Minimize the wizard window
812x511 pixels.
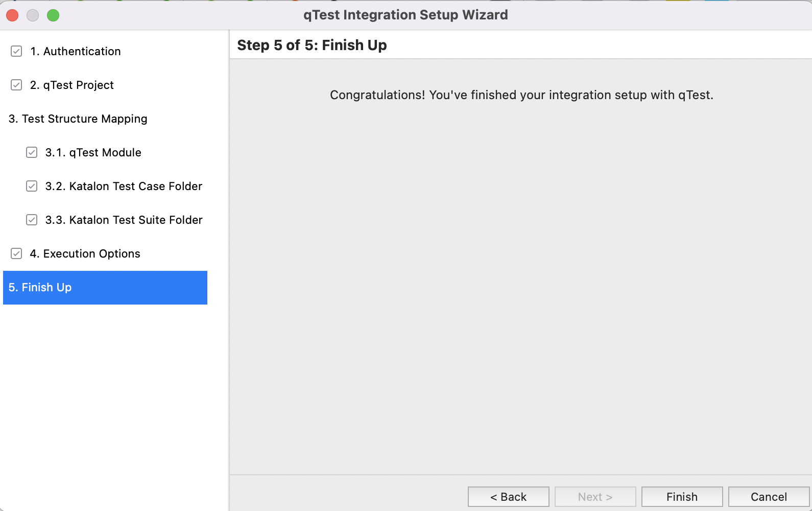(33, 15)
